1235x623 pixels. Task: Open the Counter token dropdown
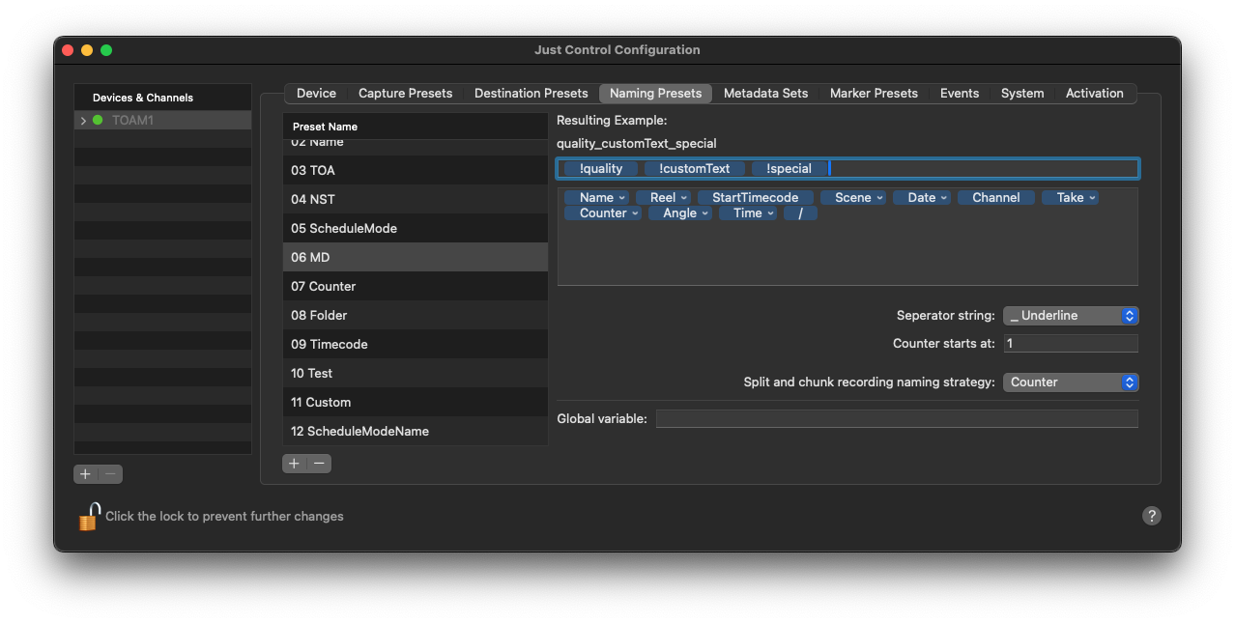pos(603,213)
